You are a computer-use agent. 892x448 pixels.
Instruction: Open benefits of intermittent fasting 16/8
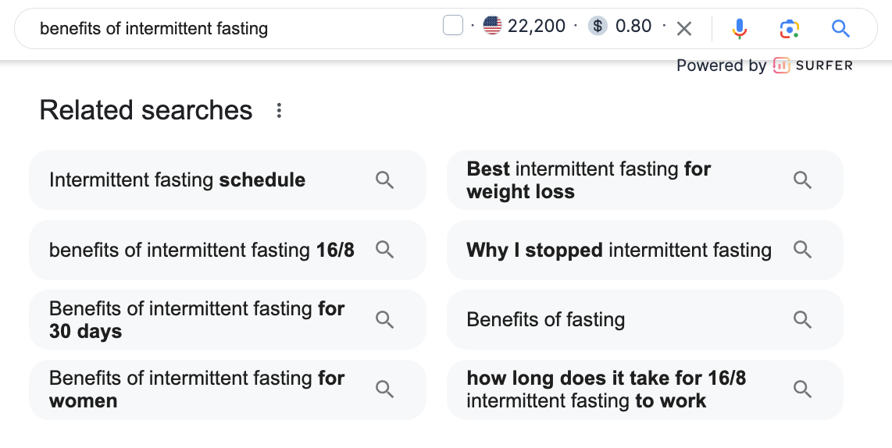click(202, 250)
